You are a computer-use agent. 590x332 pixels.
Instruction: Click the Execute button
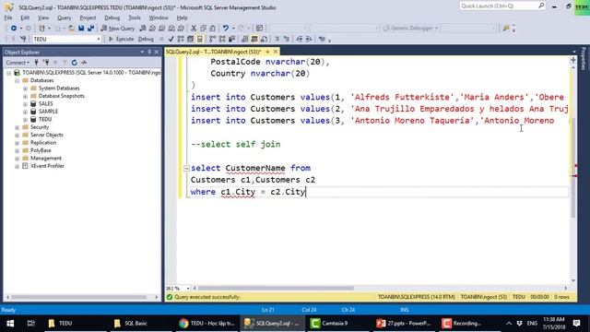tap(121, 39)
